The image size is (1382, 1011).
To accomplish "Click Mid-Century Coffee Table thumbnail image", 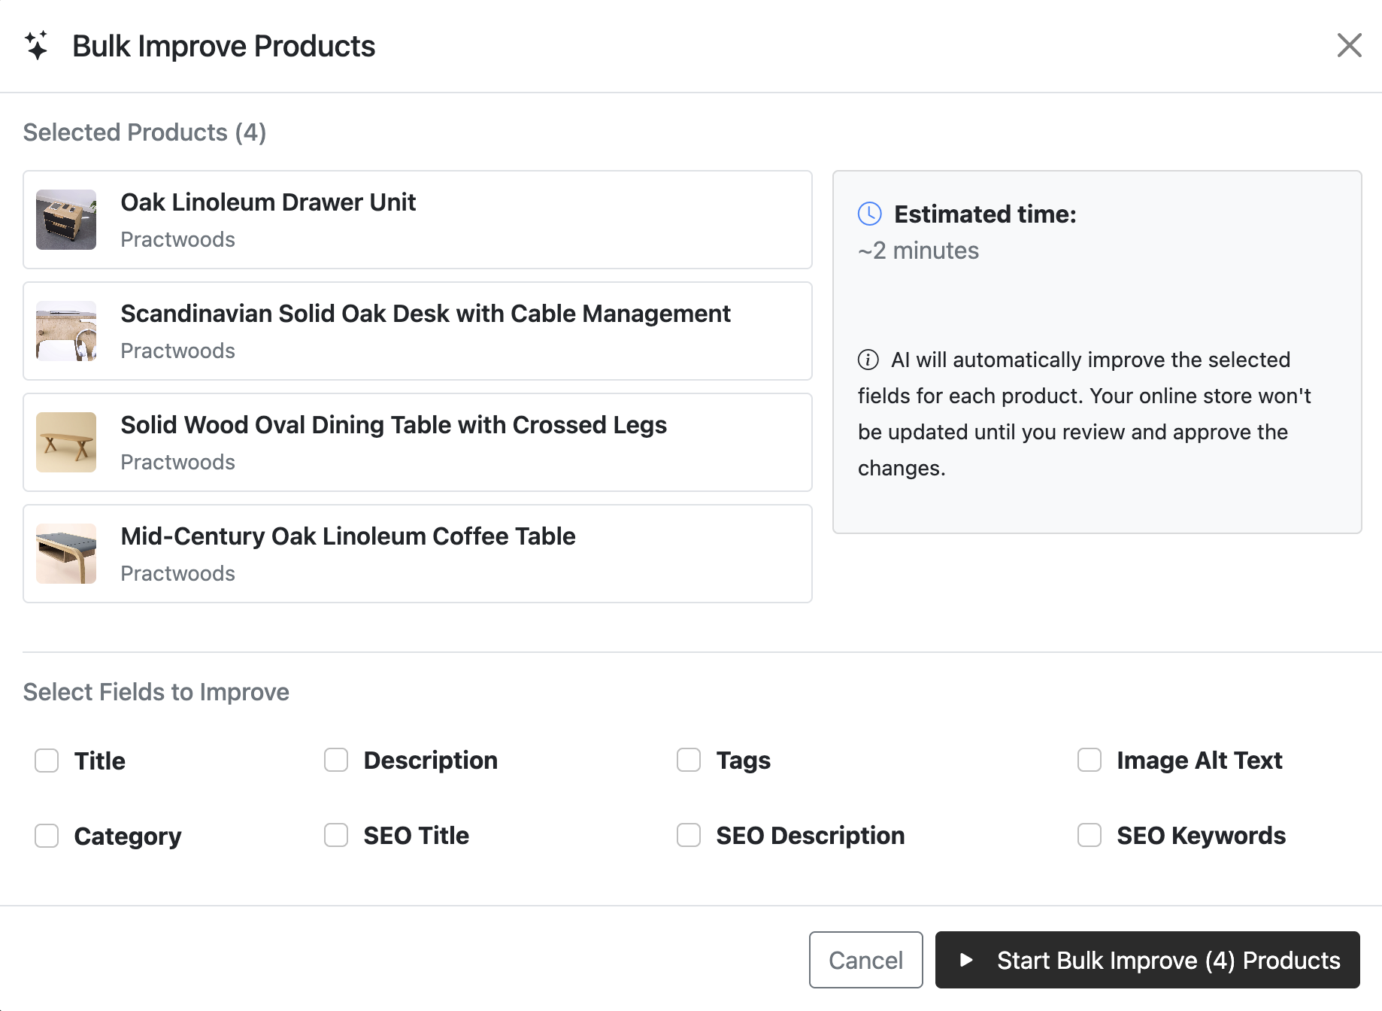I will [x=66, y=554].
